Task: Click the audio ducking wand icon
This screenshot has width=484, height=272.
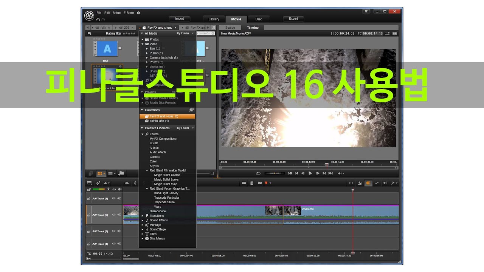Action: pos(393,183)
